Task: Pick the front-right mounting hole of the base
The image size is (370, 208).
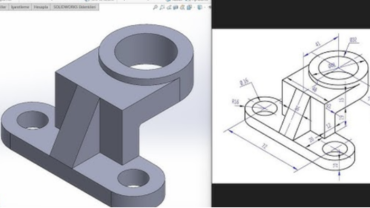Action: [134, 178]
